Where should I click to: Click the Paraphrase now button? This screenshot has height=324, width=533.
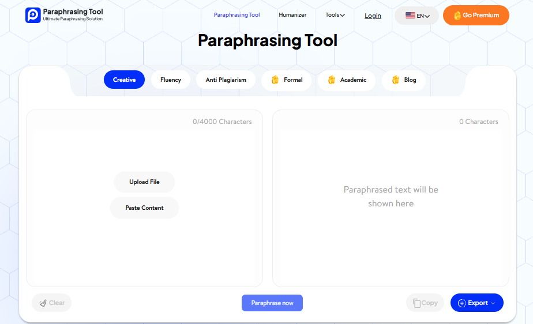point(272,303)
